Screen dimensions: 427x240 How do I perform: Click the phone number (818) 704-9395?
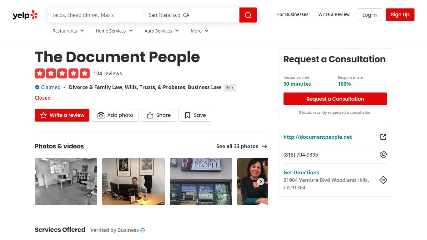click(301, 155)
